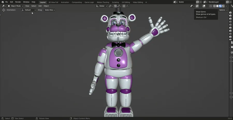The image size is (233, 120).
Task: Switch to the Video Editing workspace tab
Action: tap(138, 2)
